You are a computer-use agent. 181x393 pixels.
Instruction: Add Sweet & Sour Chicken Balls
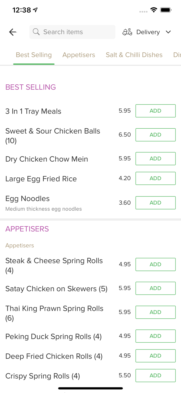click(155, 135)
